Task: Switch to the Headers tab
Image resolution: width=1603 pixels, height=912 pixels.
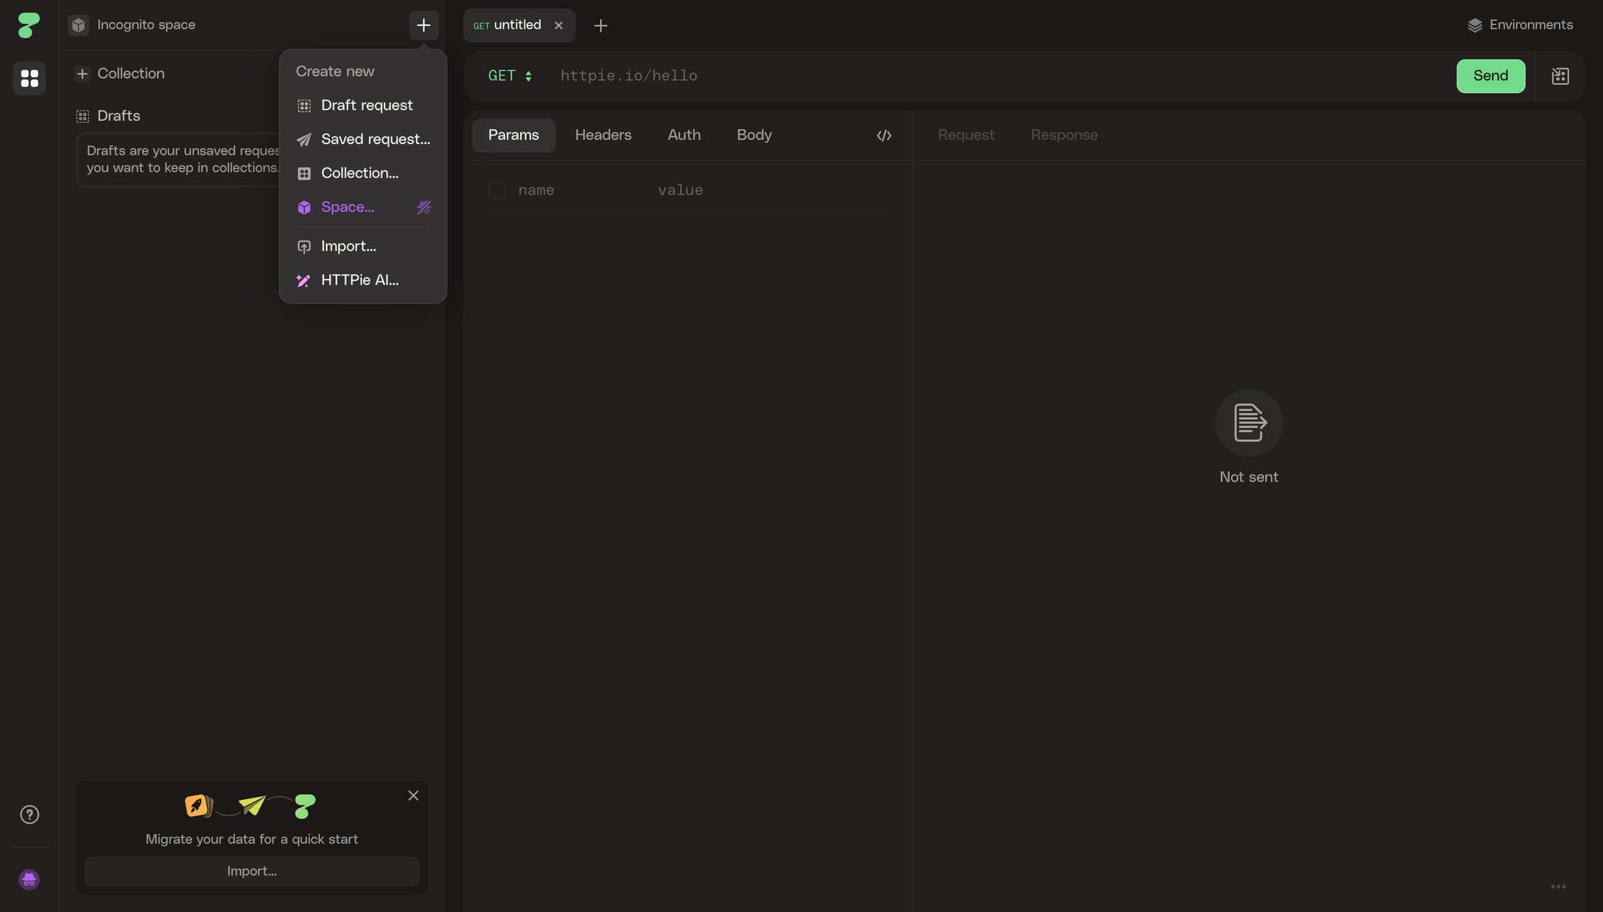Action: tap(603, 136)
